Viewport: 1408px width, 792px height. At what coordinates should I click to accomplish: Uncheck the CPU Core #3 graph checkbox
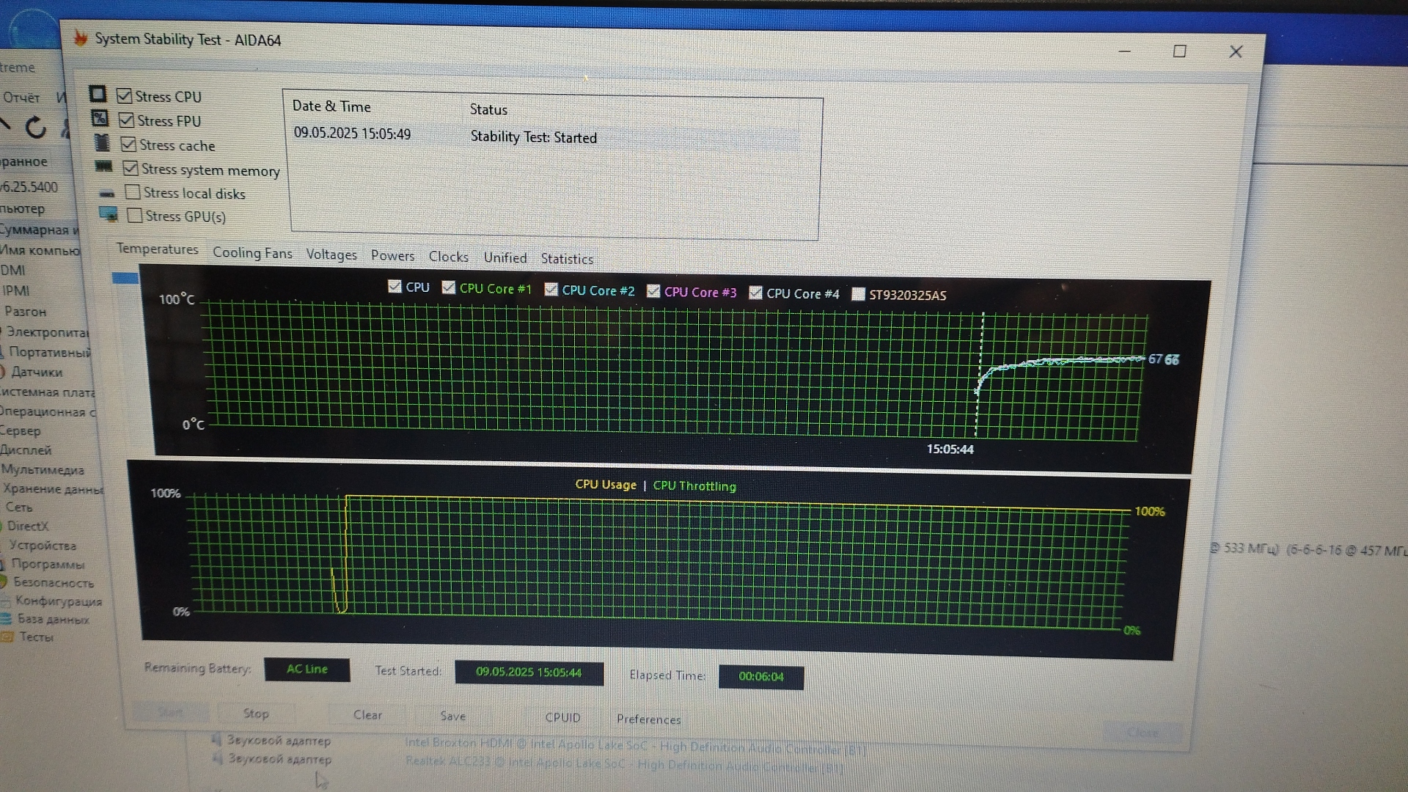[x=653, y=291]
